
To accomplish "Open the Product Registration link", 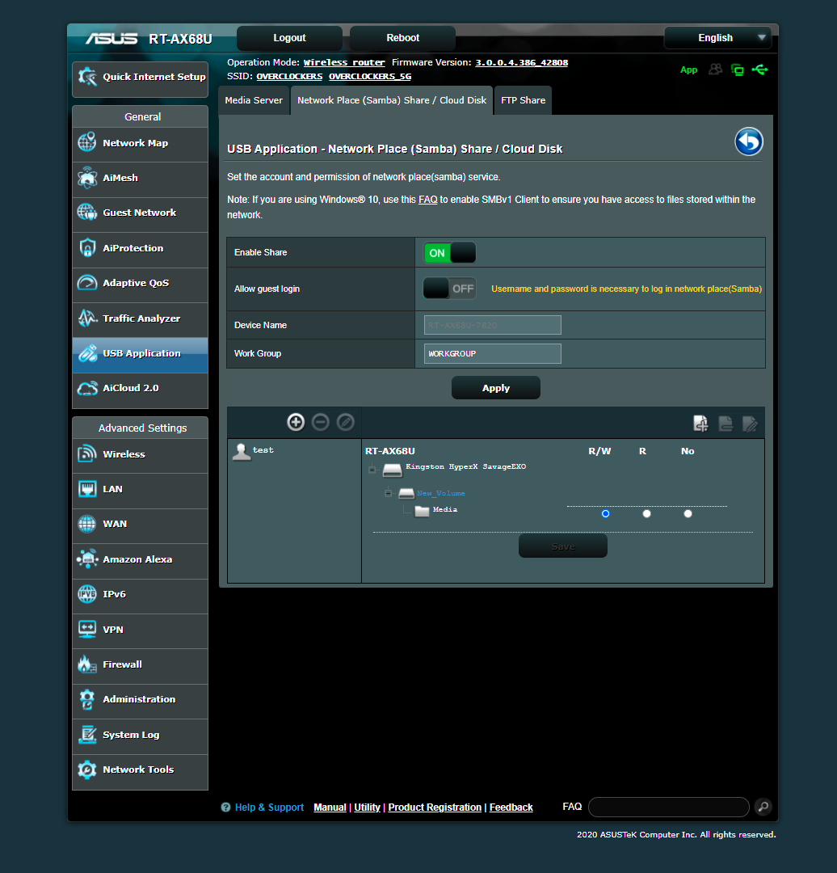I will (435, 808).
